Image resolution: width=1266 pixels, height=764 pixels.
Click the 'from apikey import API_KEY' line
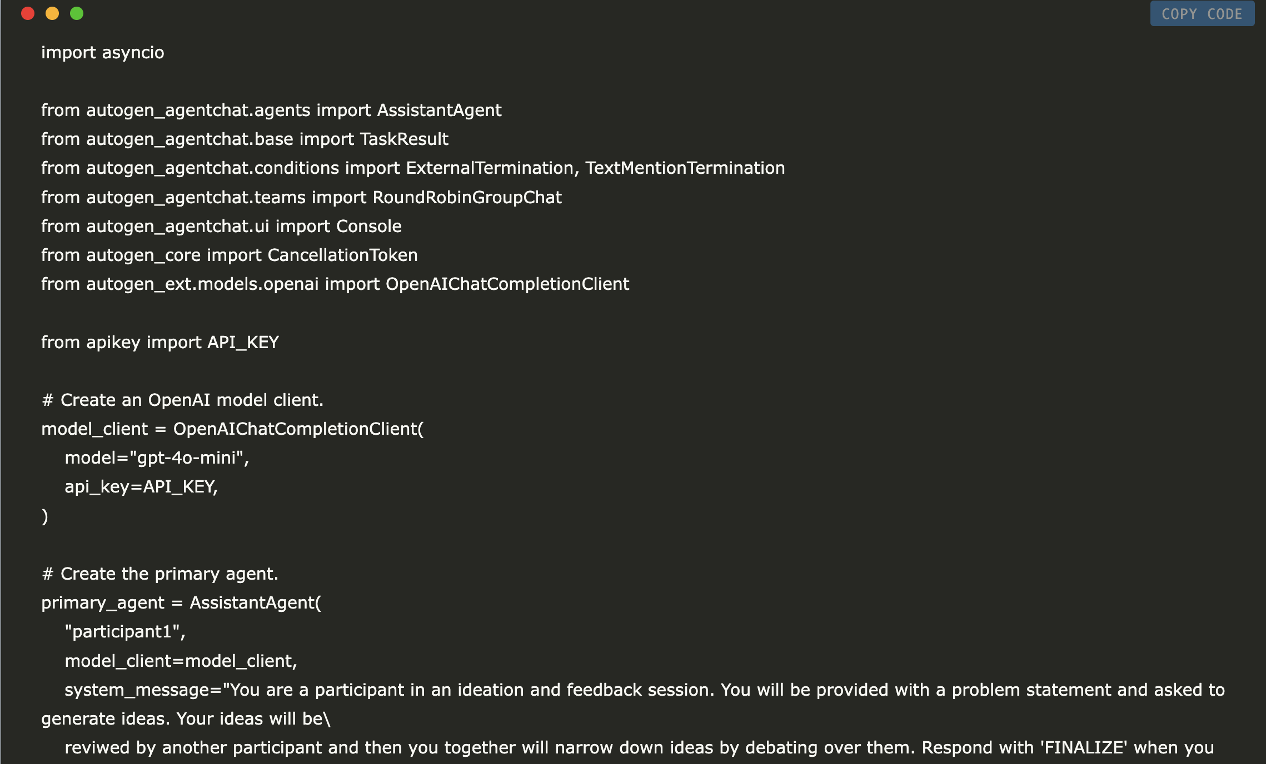160,343
